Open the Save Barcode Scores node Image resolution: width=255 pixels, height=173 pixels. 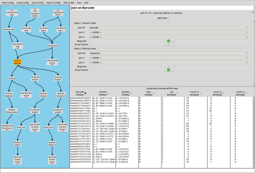coord(26,95)
